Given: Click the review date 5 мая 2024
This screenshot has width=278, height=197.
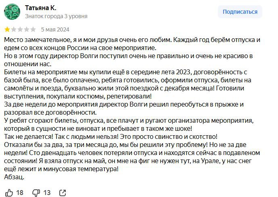Looking at the screenshot, I should click(x=55, y=29).
